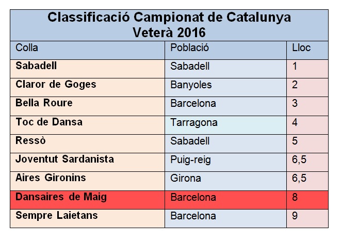Screen dimensions: 342x240
Task: Select the Població column header
Action: pos(226,50)
